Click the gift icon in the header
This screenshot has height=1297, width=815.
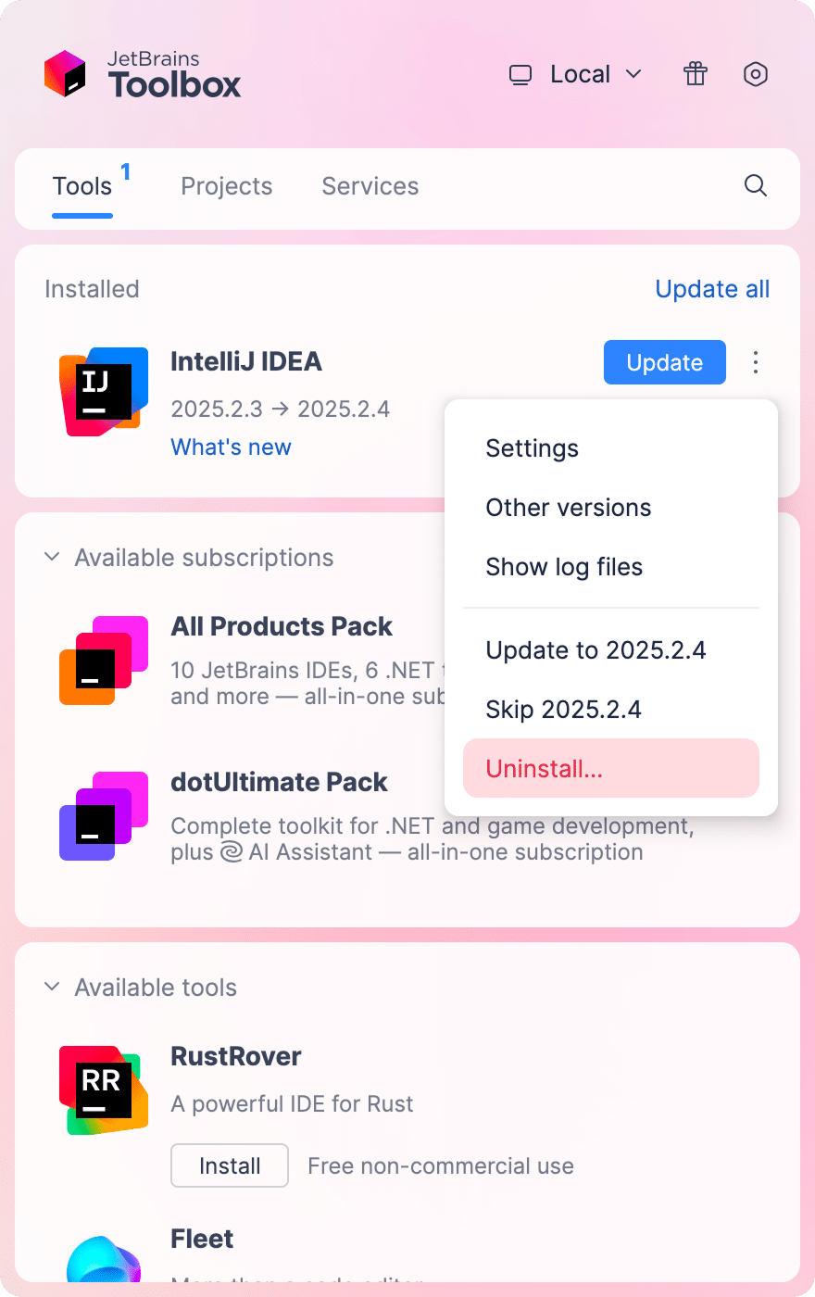[x=695, y=74]
